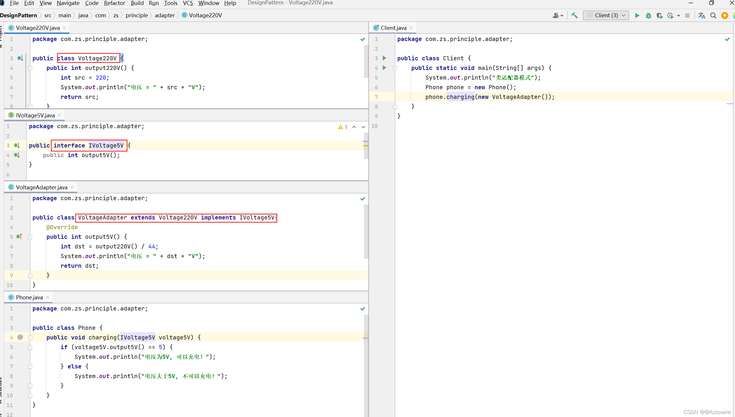735x417 pixels.
Task: Collapse the charging method fold in Phone
Action: click(x=30, y=337)
